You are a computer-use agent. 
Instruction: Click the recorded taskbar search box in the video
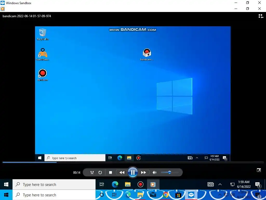[75, 158]
